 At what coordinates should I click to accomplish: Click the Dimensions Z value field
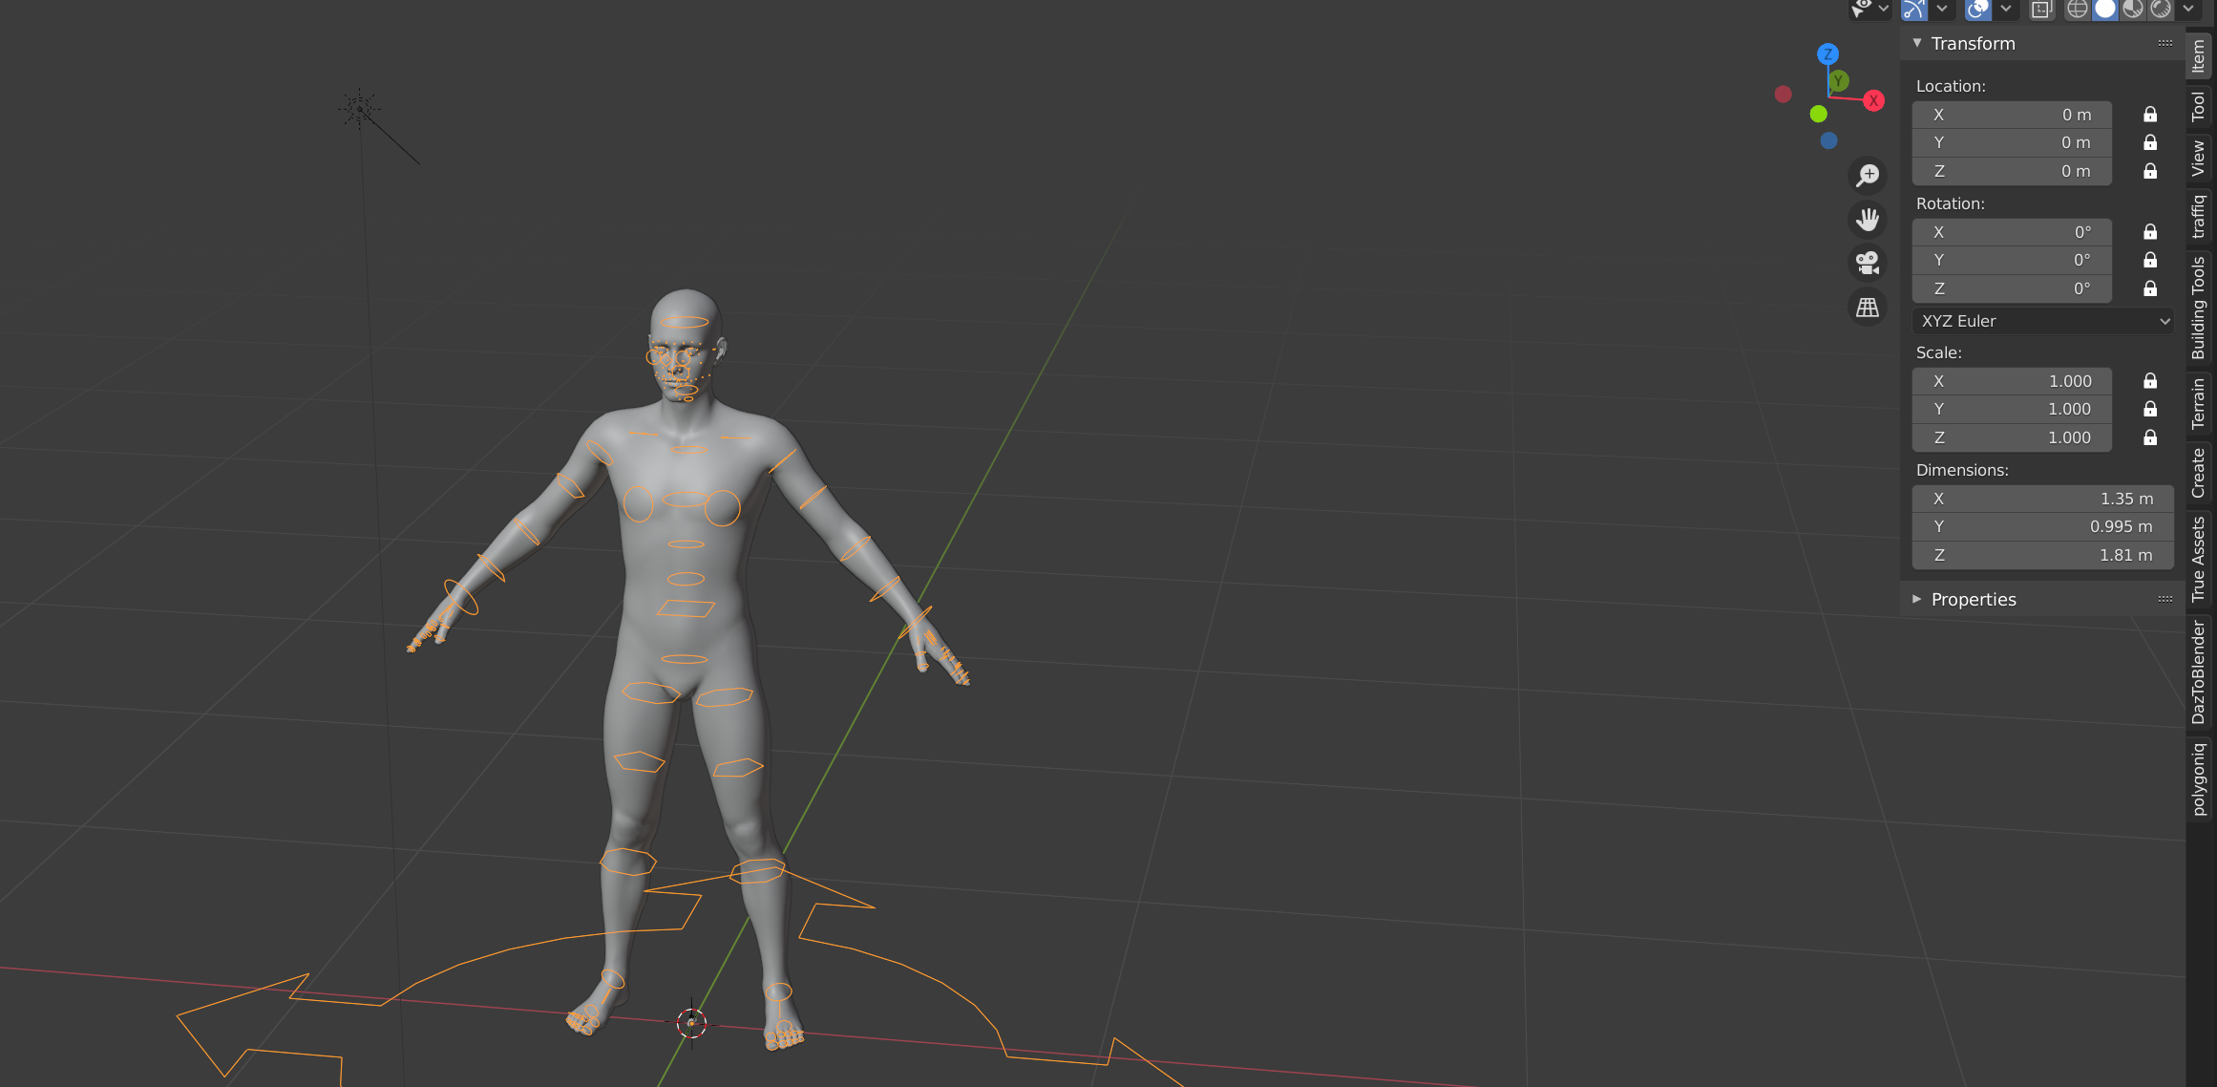click(2043, 555)
